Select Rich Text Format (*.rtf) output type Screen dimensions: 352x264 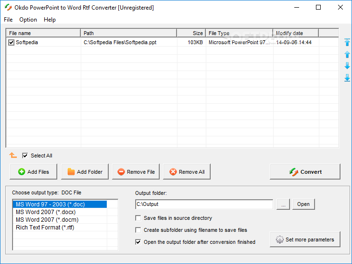[60, 227]
